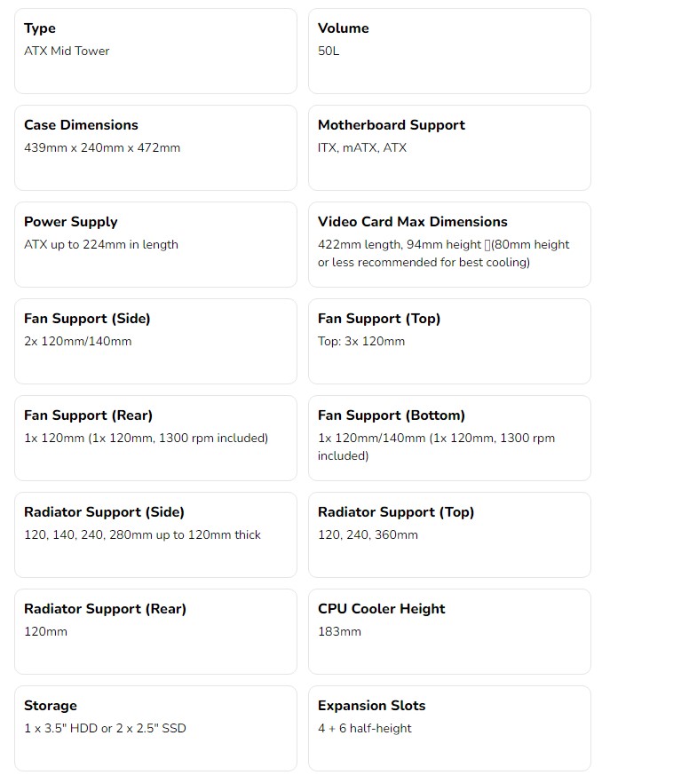Click the ITX, mATX, ATX text

[x=362, y=147]
